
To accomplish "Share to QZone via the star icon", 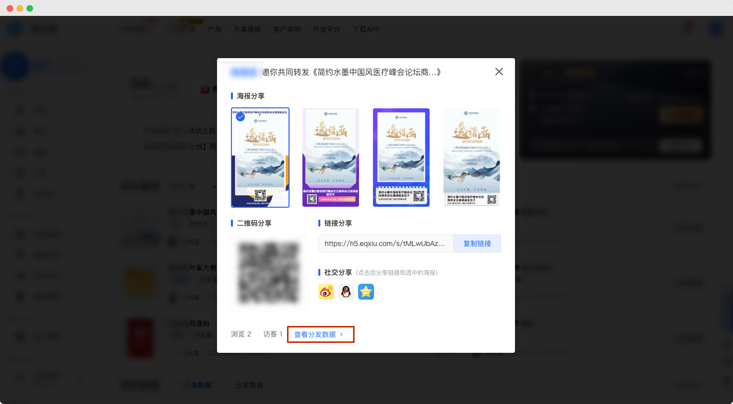I will coord(366,292).
